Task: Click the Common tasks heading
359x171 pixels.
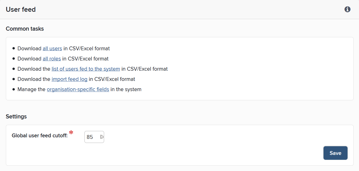Action: (x=25, y=29)
